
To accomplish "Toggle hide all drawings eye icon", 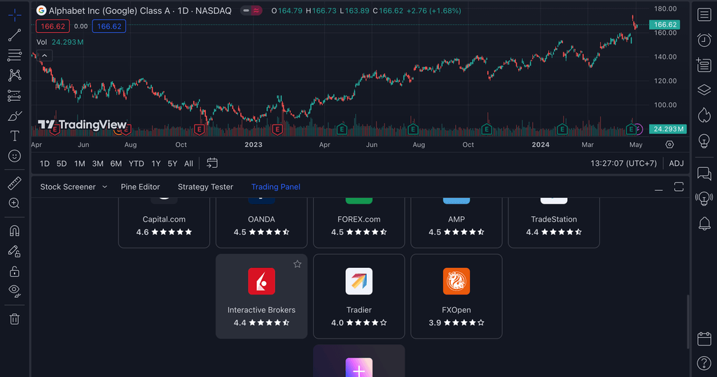I will 14,290.
